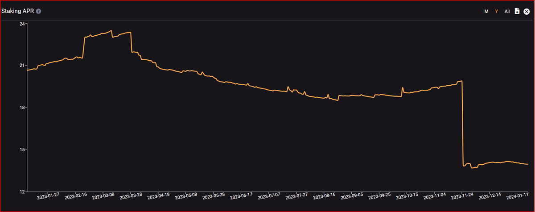
Task: Select the Y (year) range
Action: [496, 11]
